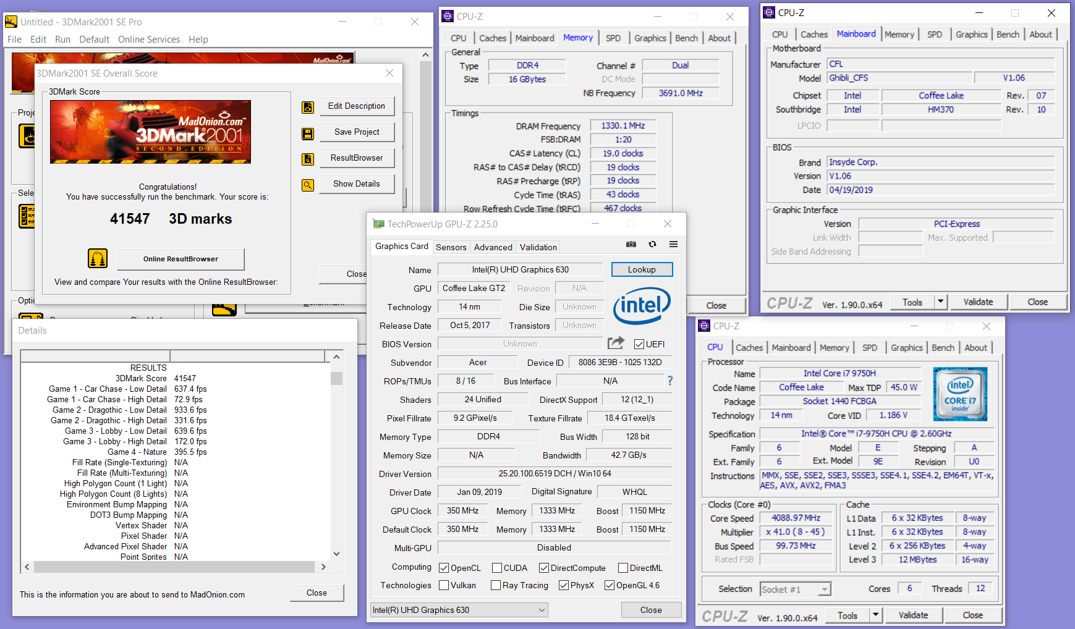Image resolution: width=1075 pixels, height=629 pixels.
Task: Toggle the DirectCompute checkbox
Action: point(544,568)
